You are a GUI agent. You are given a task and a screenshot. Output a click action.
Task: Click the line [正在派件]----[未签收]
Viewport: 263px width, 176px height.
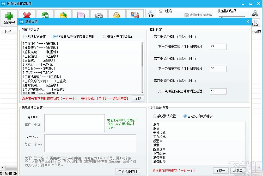(40, 44)
